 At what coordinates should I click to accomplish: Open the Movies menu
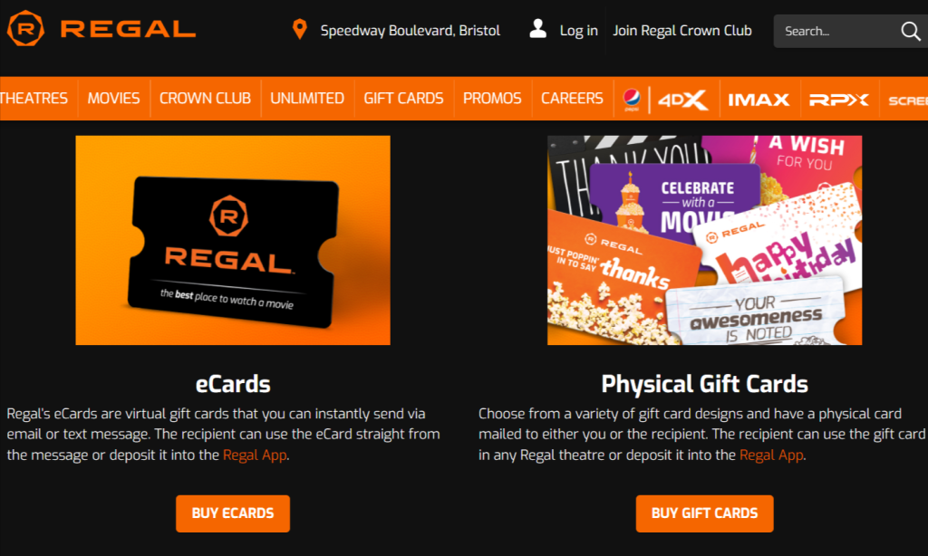[x=113, y=98]
